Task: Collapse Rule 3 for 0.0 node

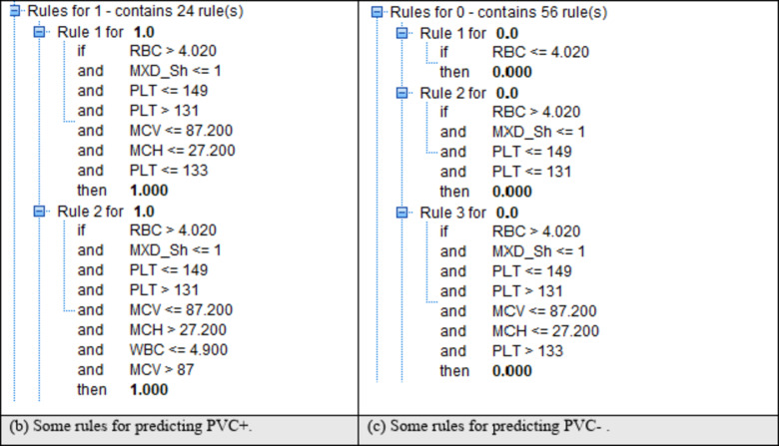Action: pos(400,213)
